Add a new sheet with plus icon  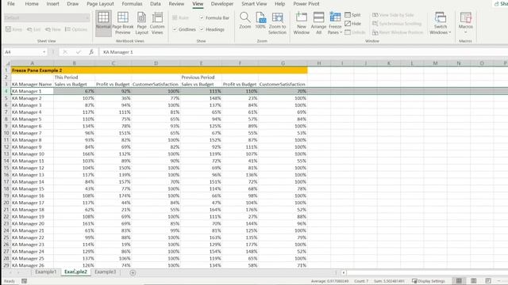[133, 272]
